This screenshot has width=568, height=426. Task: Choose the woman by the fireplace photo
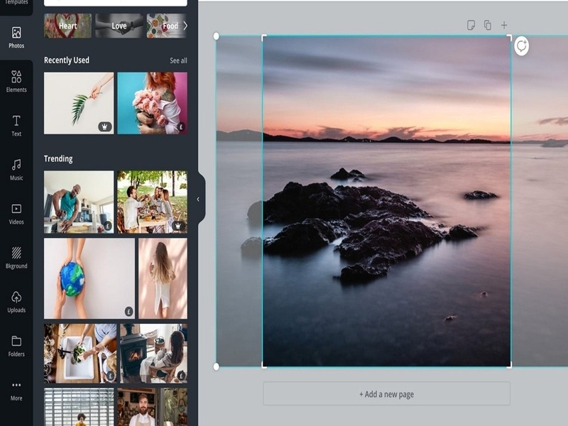point(153,353)
